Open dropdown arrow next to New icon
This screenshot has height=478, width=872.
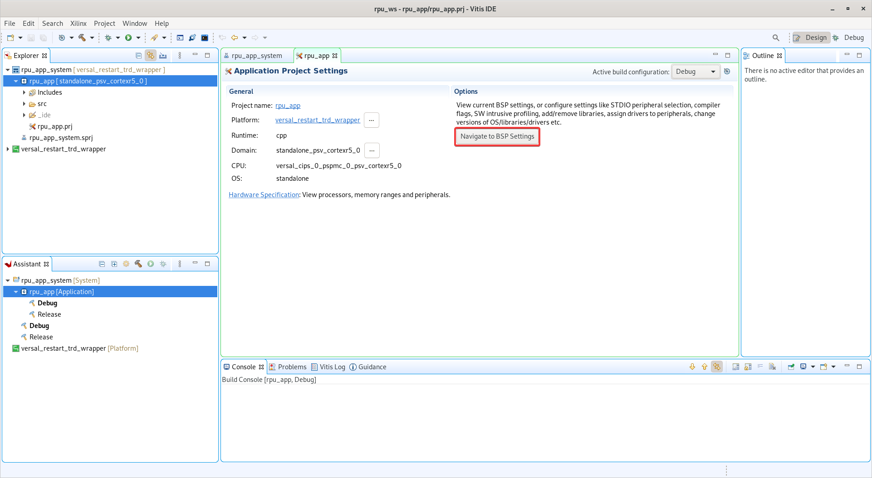click(20, 38)
